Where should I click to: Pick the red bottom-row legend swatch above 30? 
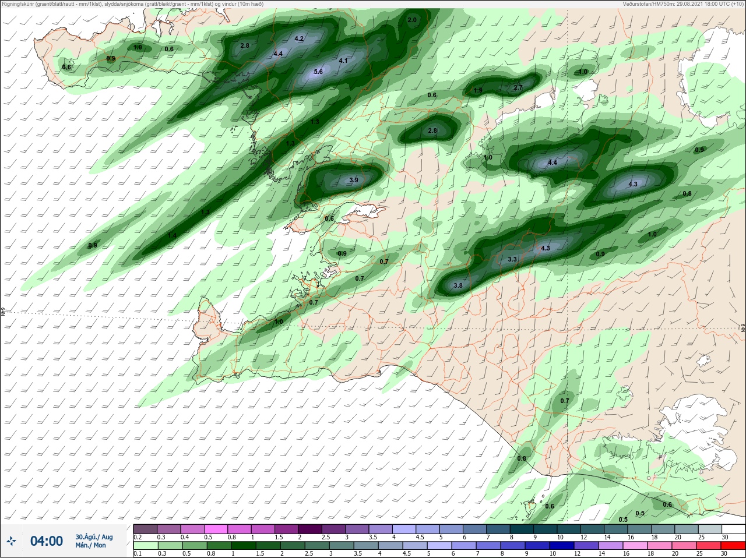[734, 545]
